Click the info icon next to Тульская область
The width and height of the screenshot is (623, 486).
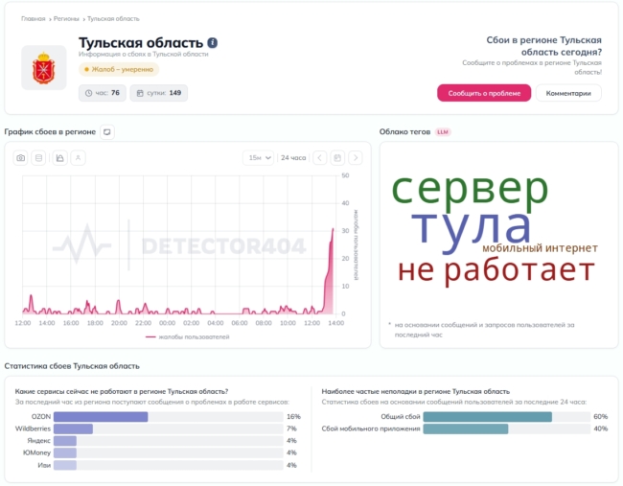click(213, 42)
